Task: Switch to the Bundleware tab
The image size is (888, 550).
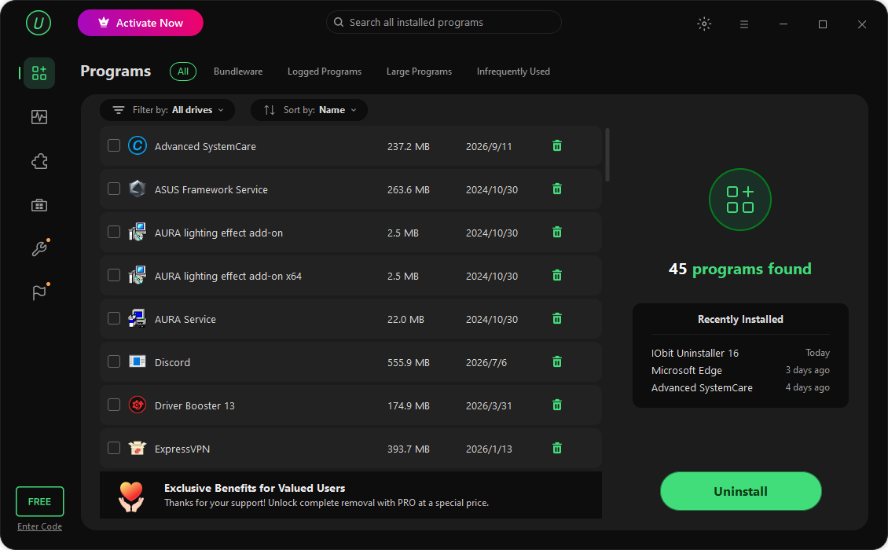Action: (238, 71)
